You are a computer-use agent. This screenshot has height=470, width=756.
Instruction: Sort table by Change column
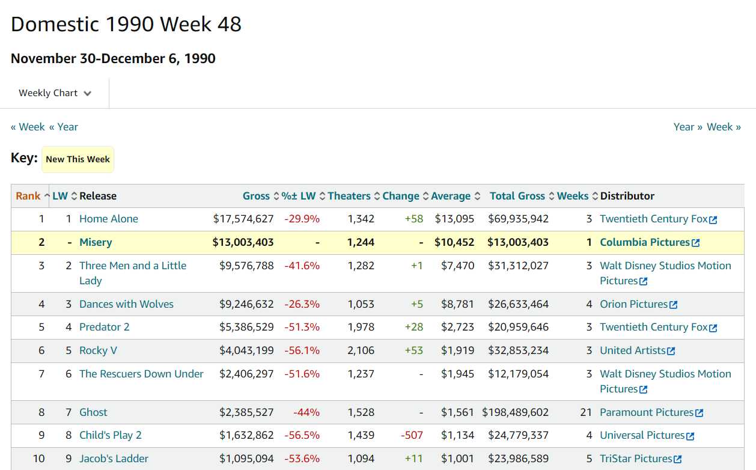(405, 196)
